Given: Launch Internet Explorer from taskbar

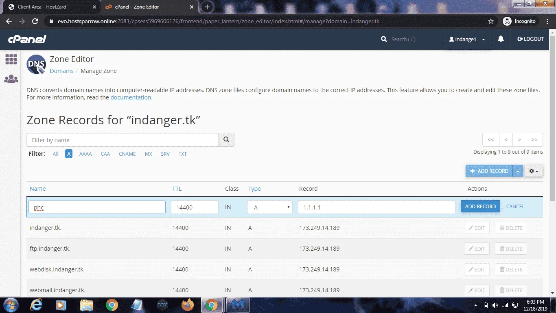Looking at the screenshot, I should point(36,305).
